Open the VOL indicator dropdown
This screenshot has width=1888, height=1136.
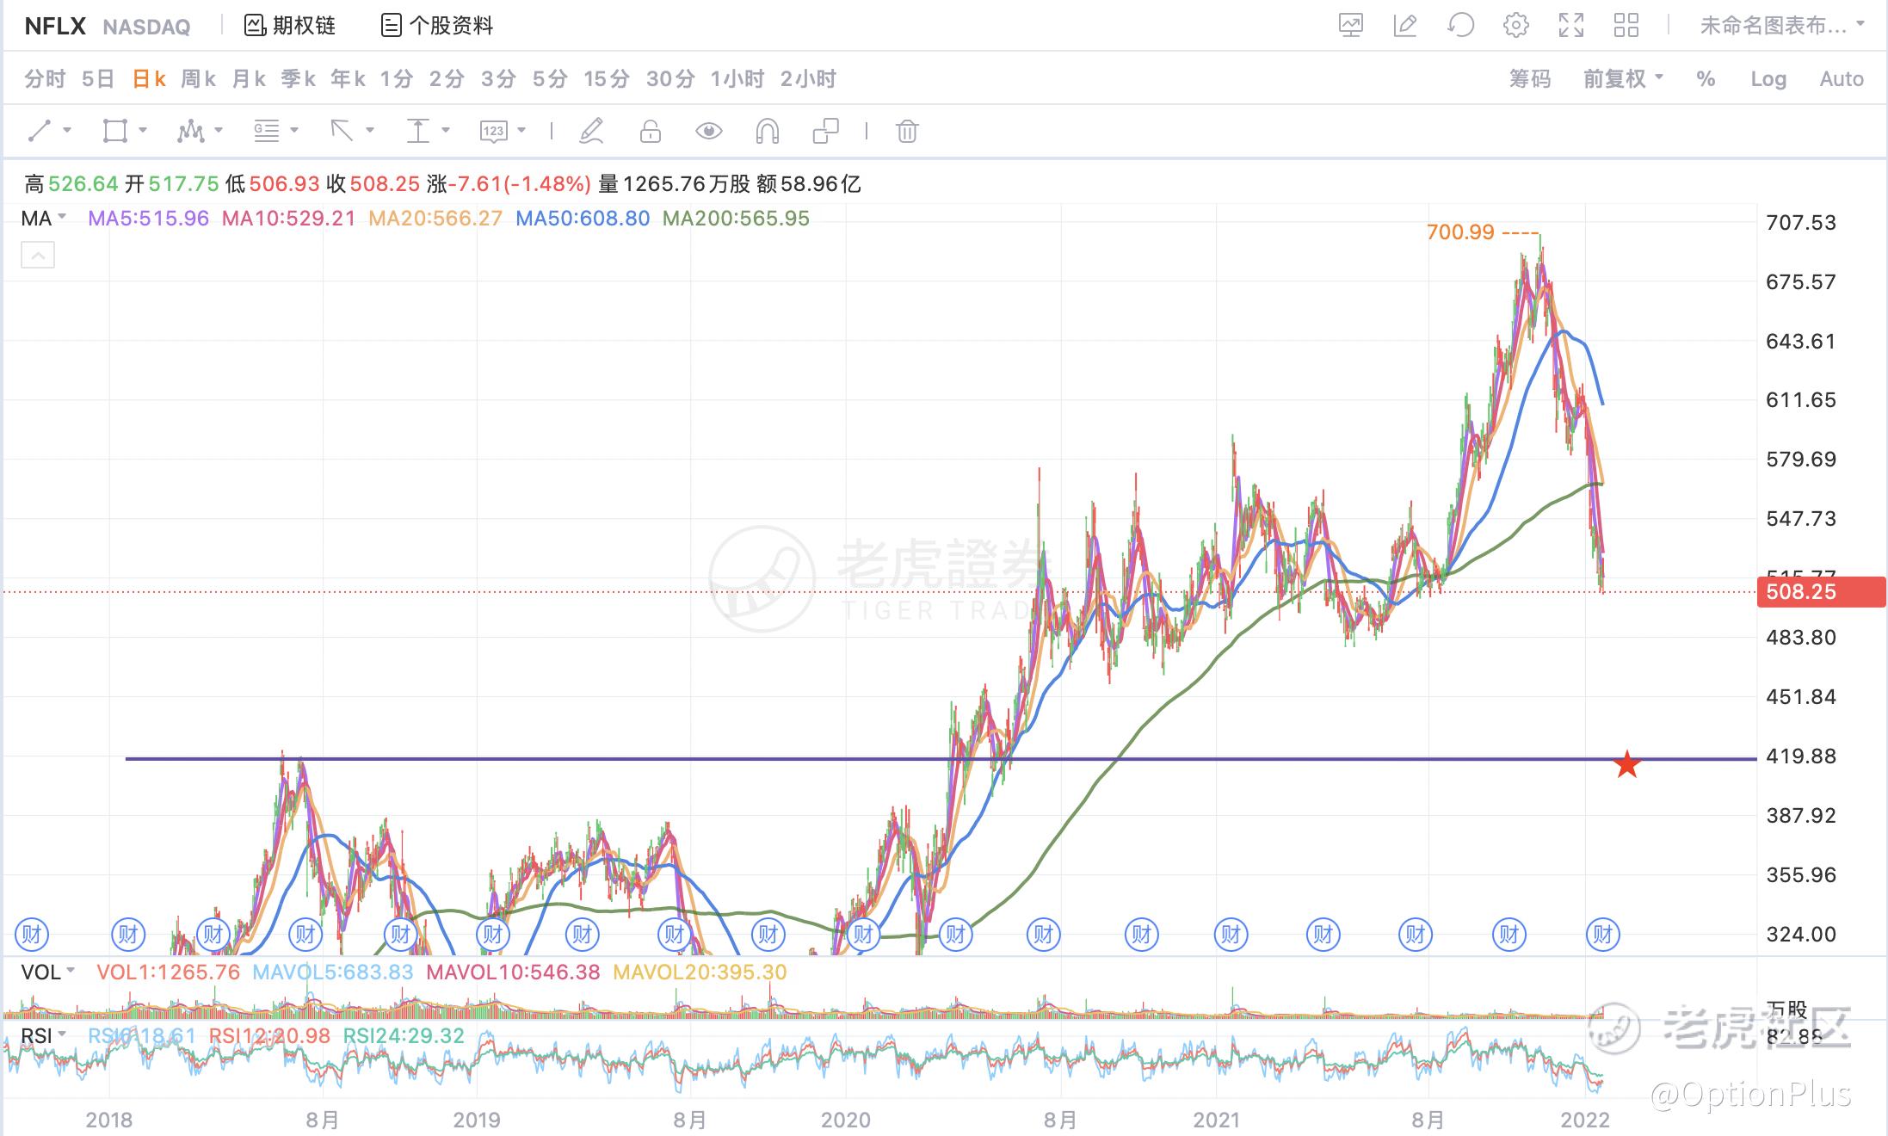pos(48,972)
